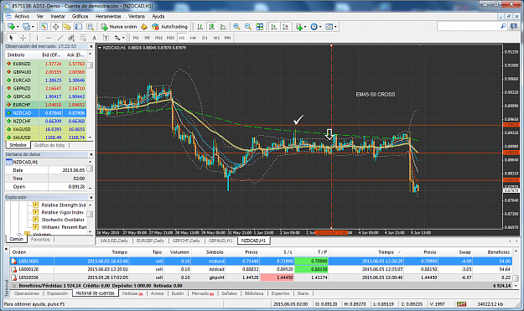524x311 pixels.
Task: Open the chart title NZDCAD,H1 dropdown arrow
Action: pyautogui.click(x=100, y=48)
